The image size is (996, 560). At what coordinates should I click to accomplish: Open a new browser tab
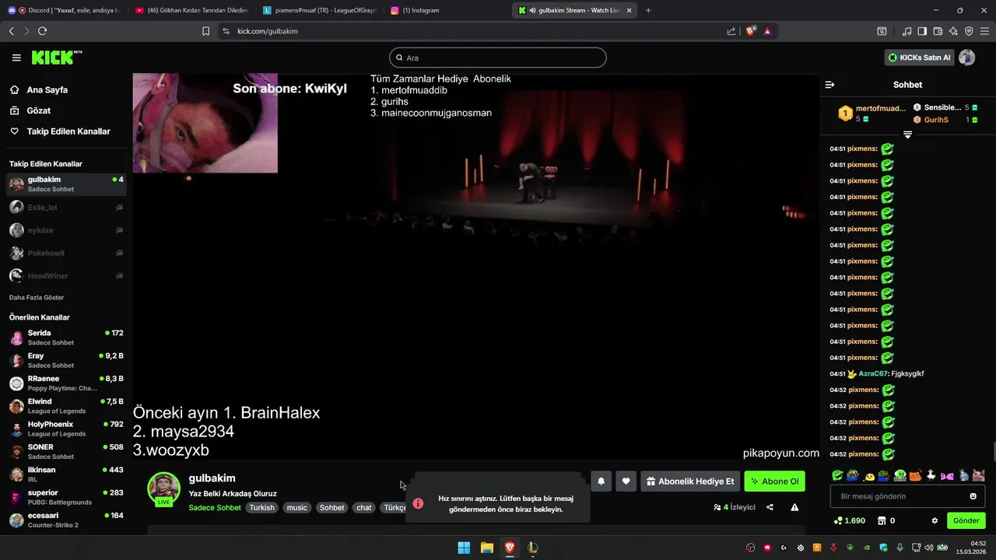tap(648, 10)
